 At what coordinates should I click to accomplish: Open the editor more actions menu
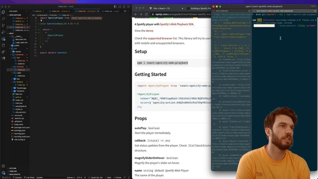[x=129, y=11]
